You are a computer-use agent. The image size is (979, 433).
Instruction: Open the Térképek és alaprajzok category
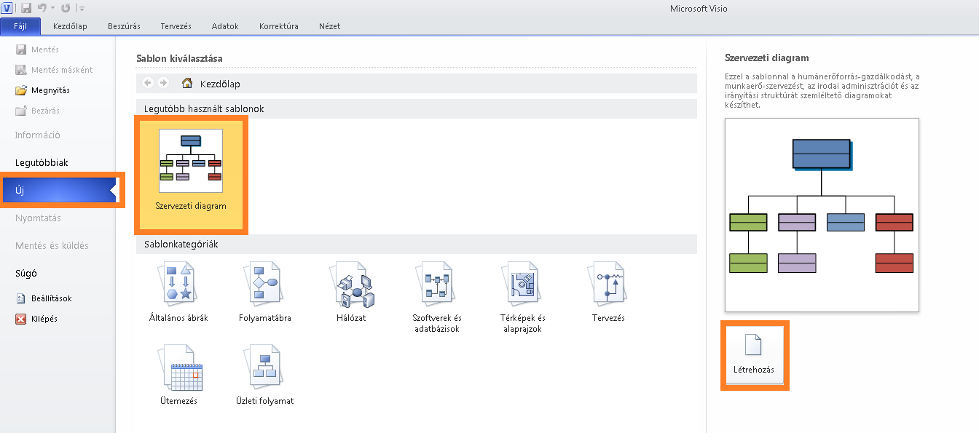tap(522, 298)
